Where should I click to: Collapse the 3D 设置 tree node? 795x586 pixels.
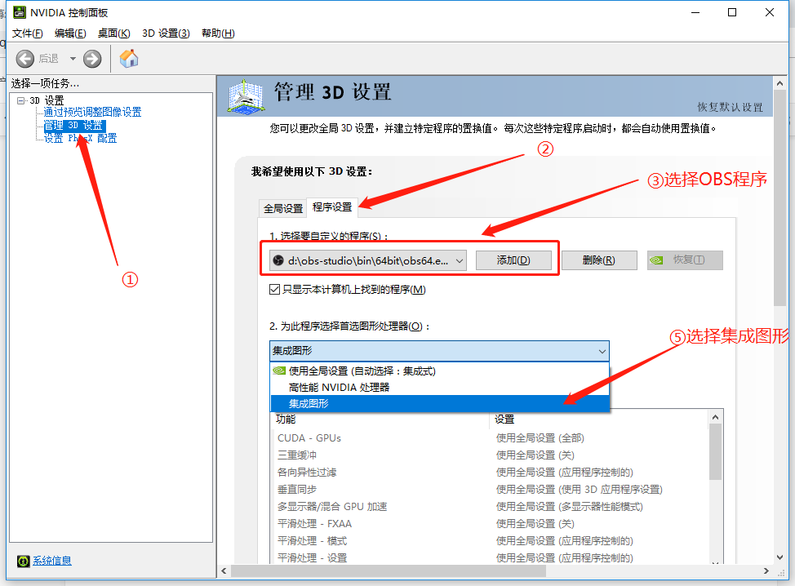click(x=20, y=100)
